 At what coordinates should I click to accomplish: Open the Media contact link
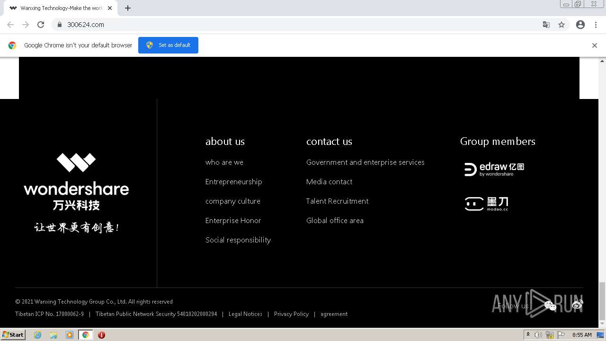330,182
